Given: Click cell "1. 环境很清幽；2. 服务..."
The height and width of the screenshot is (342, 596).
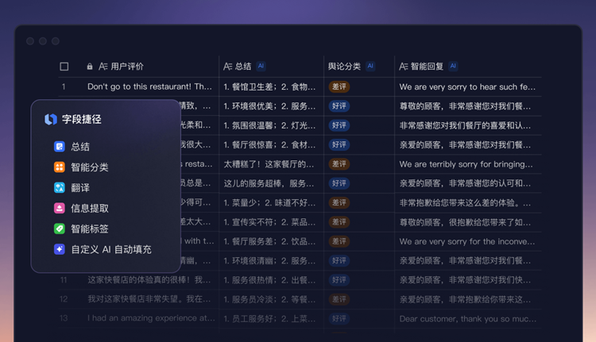Looking at the screenshot, I should coord(269,261).
